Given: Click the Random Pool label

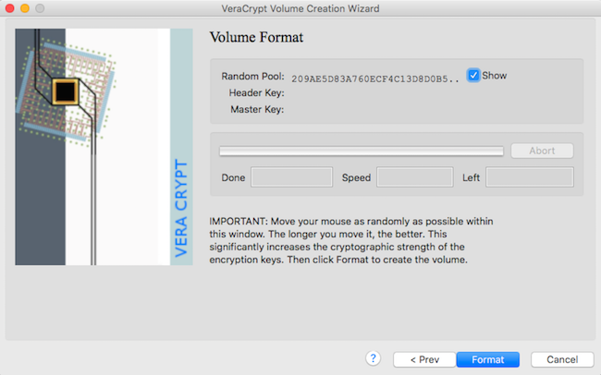Looking at the screenshot, I should tap(252, 76).
